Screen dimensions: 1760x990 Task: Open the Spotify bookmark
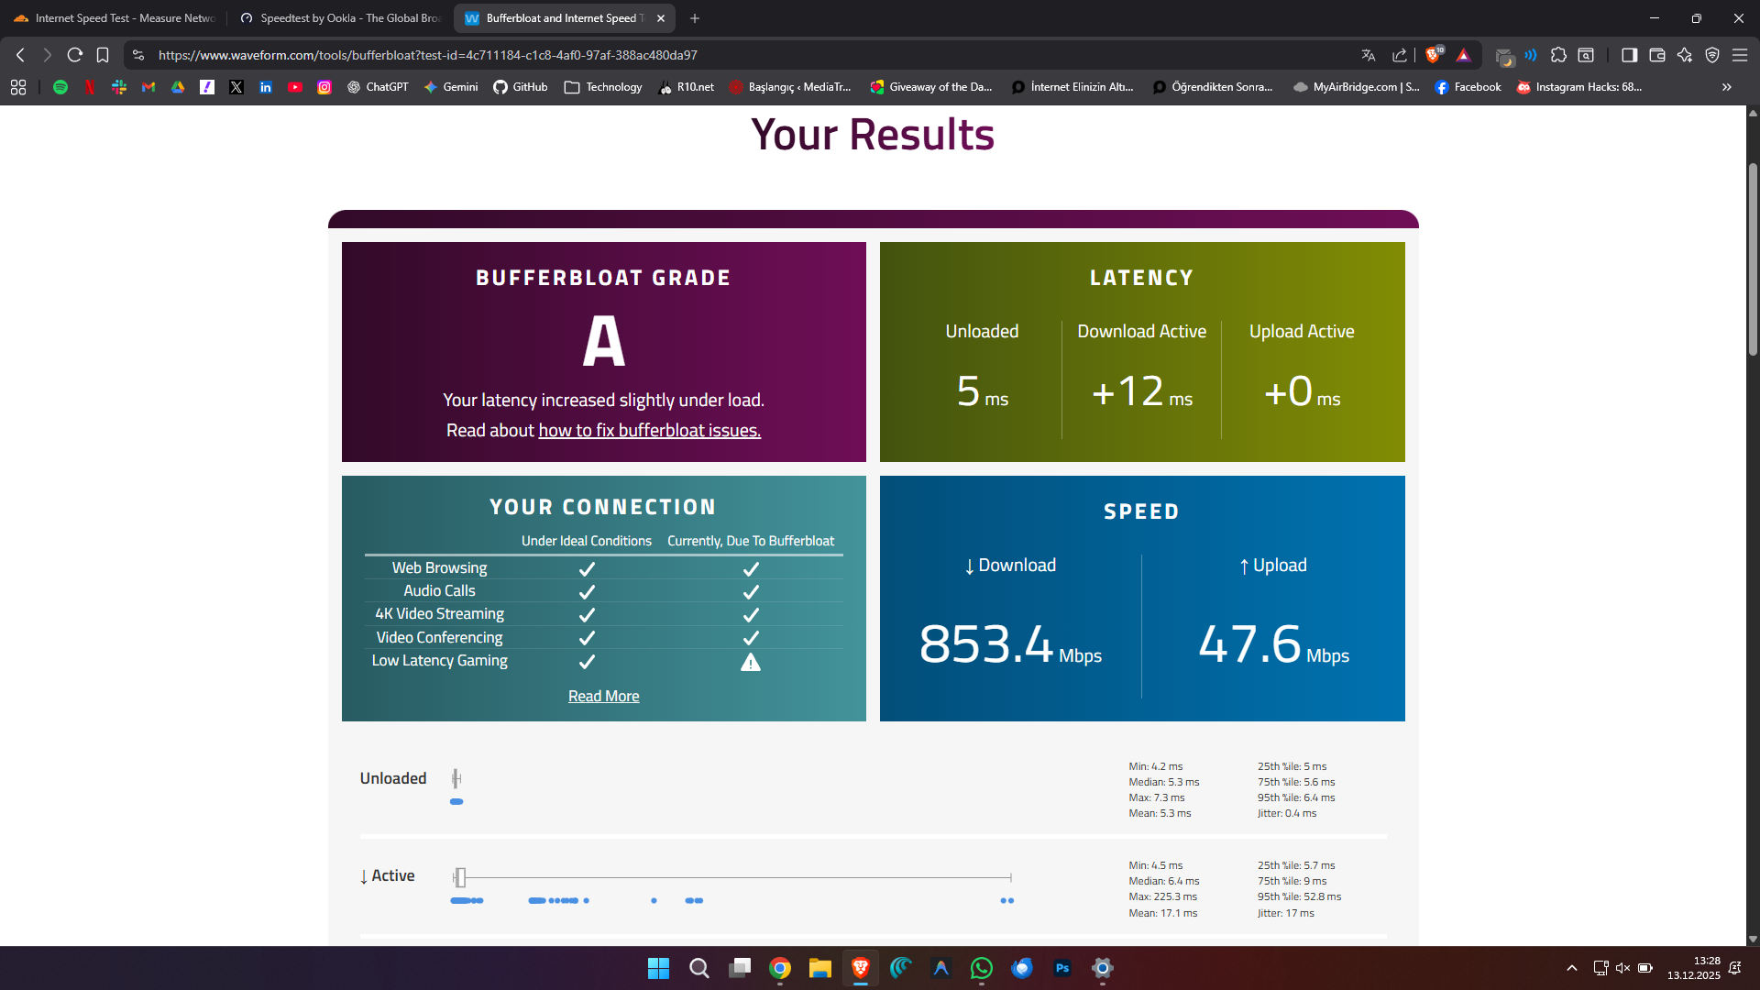[x=60, y=87]
